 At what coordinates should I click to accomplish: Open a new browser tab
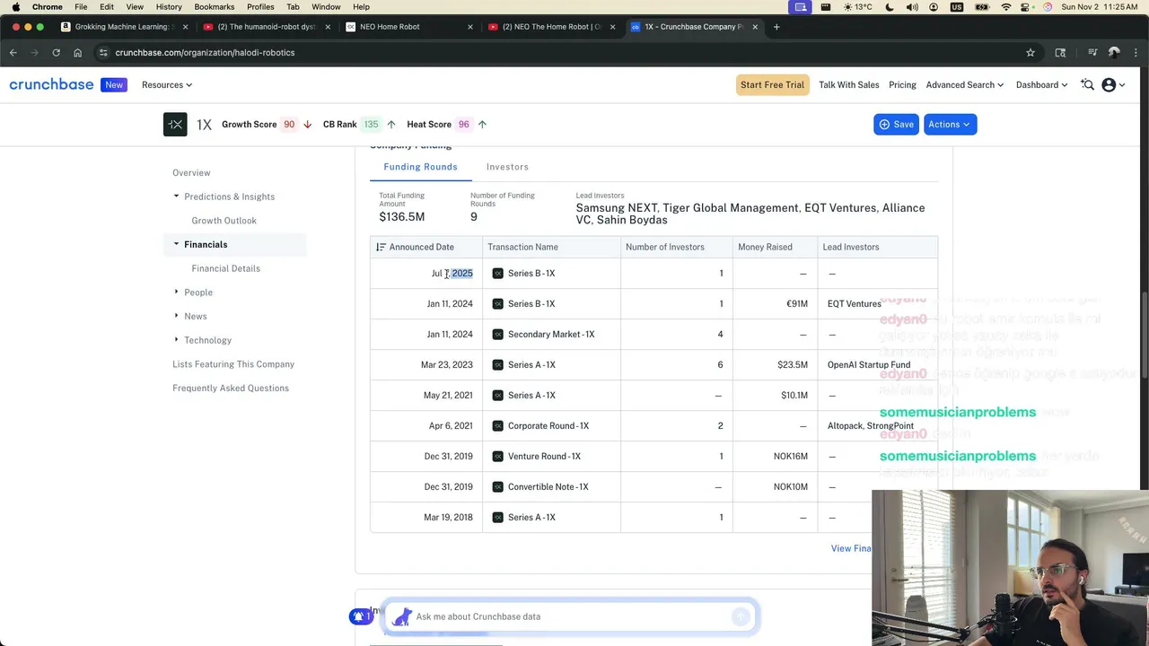(776, 27)
